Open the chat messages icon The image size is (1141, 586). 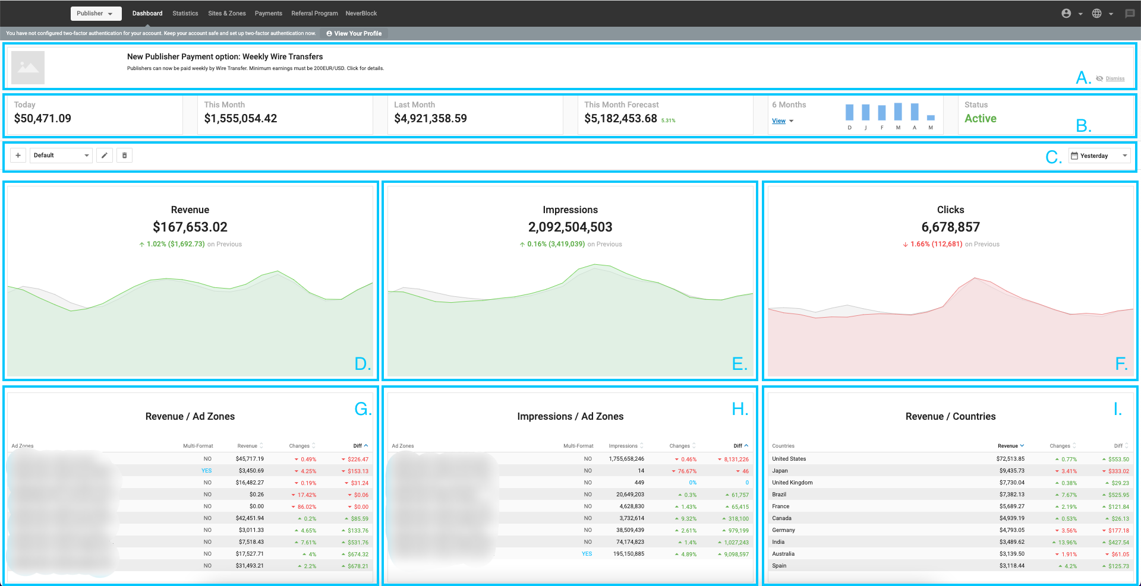tap(1130, 13)
